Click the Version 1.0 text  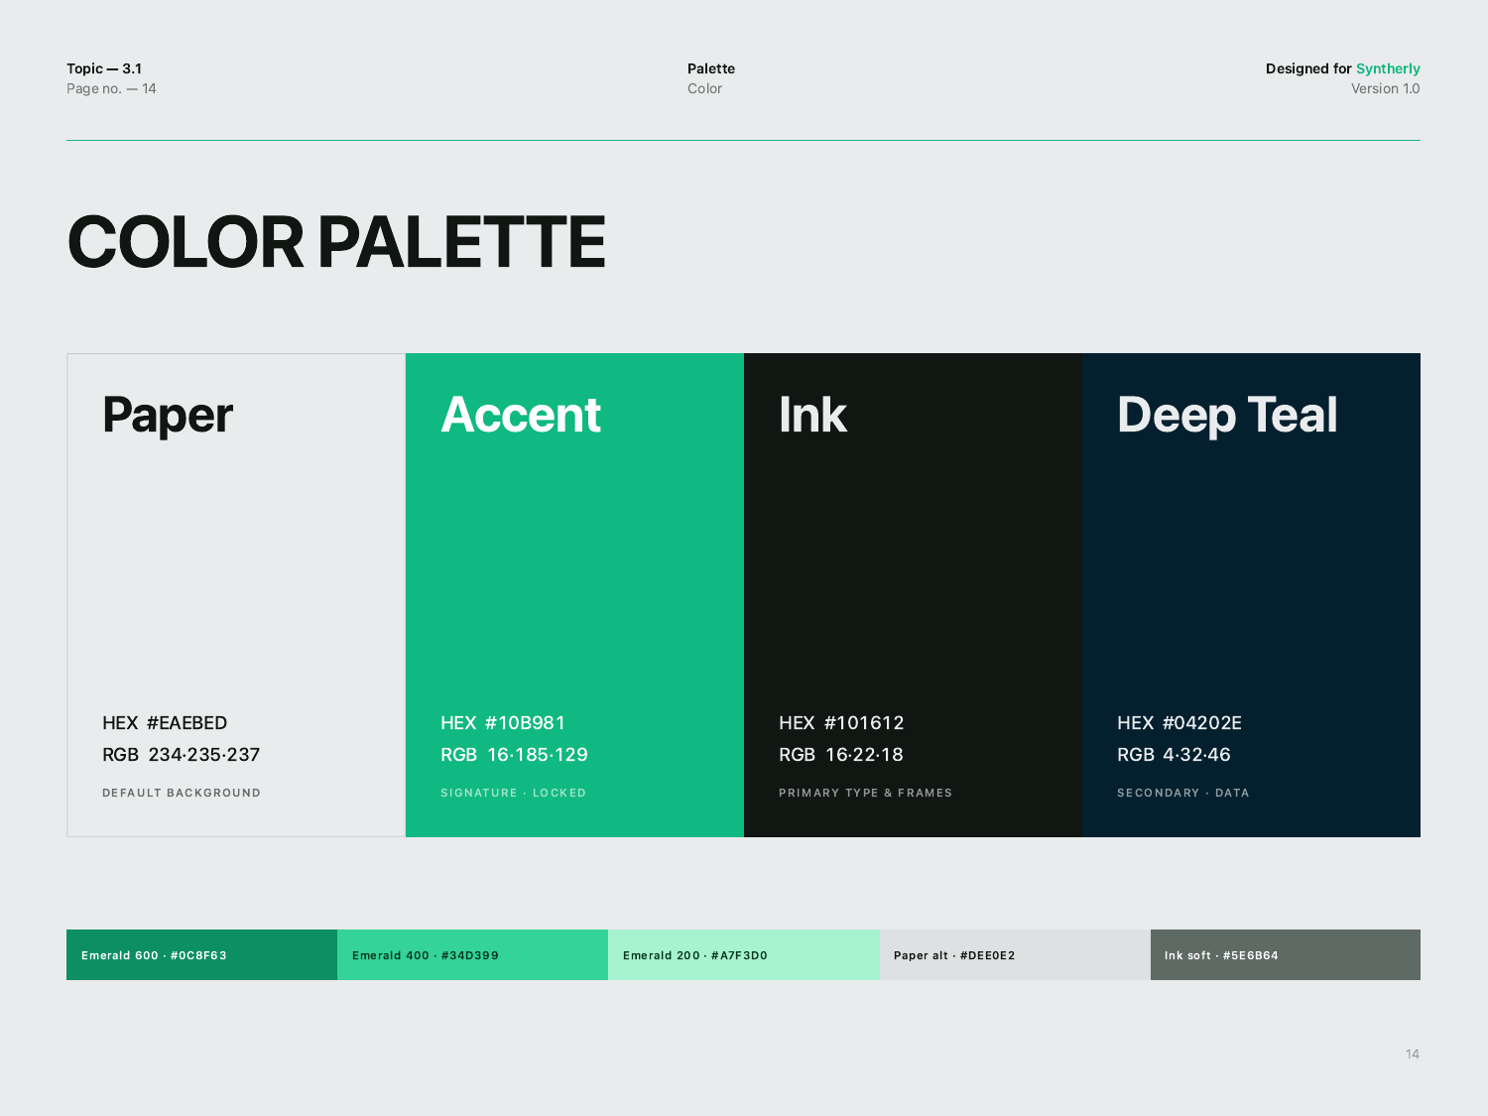point(1386,88)
